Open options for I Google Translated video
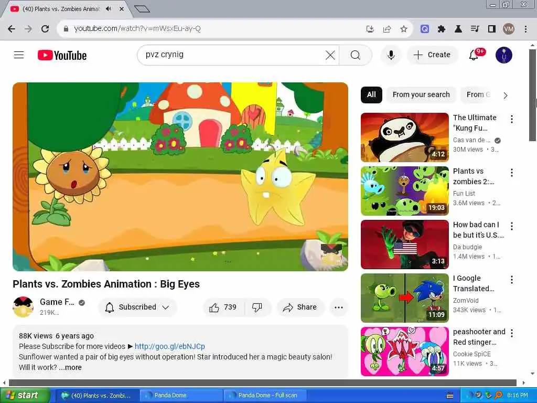The height and width of the screenshot is (403, 537). pyautogui.click(x=512, y=279)
